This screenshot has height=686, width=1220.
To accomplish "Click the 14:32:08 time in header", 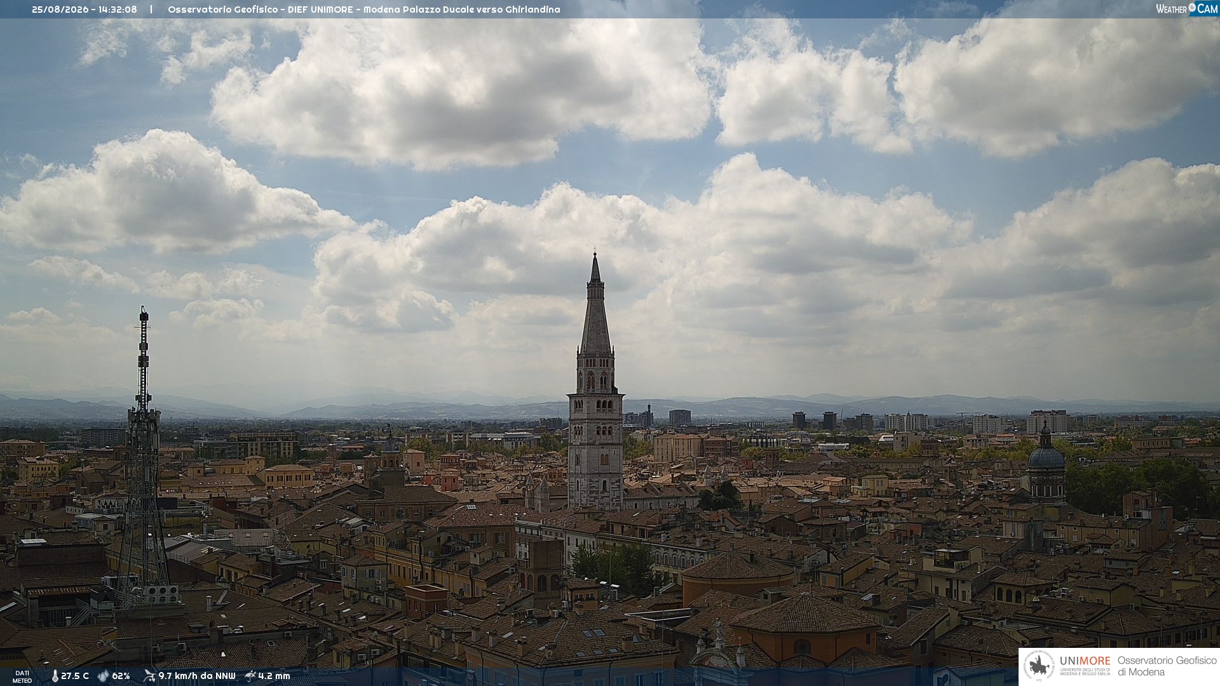I will 117,10.
